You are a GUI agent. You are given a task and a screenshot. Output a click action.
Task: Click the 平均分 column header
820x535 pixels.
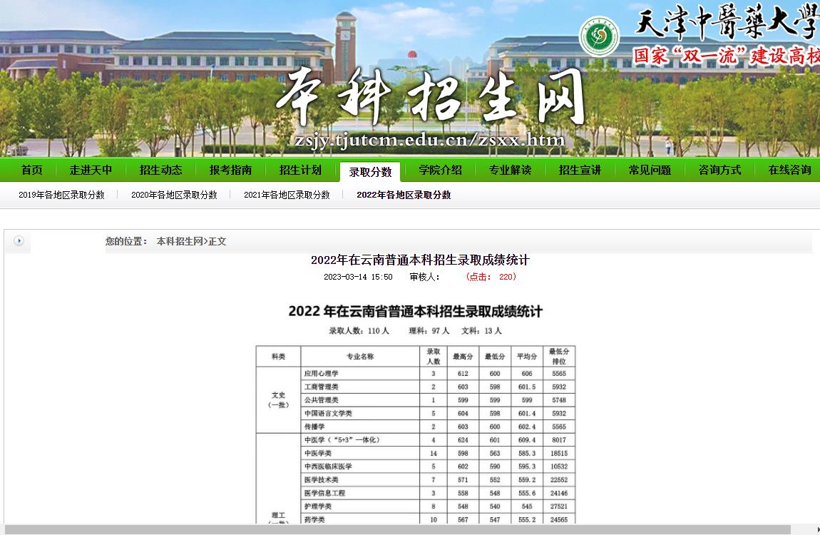tap(527, 357)
